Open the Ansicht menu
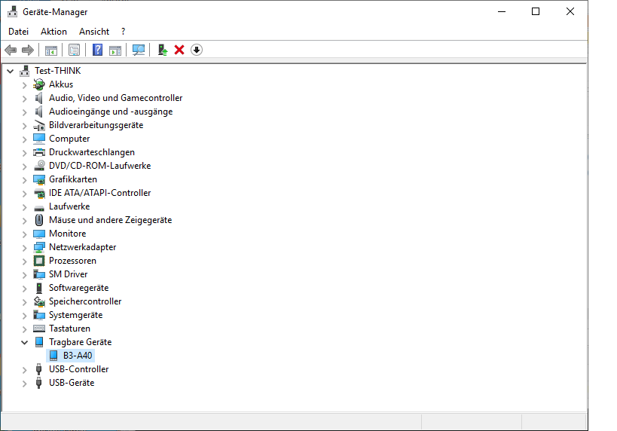The height and width of the screenshot is (431, 617). [94, 32]
